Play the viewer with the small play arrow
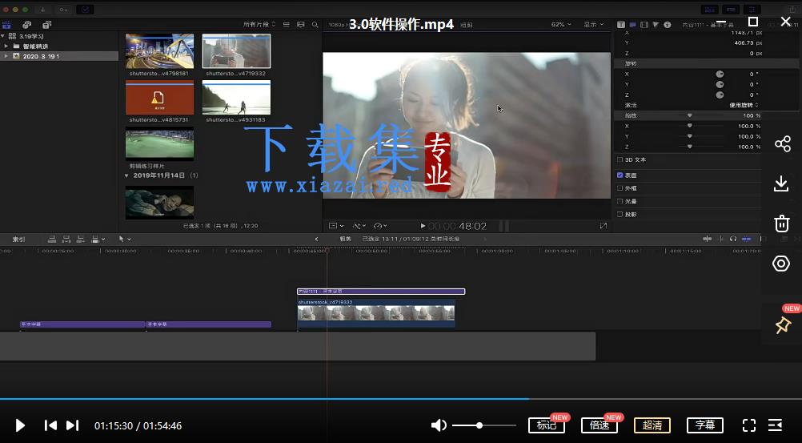The height and width of the screenshot is (443, 802). pos(423,225)
